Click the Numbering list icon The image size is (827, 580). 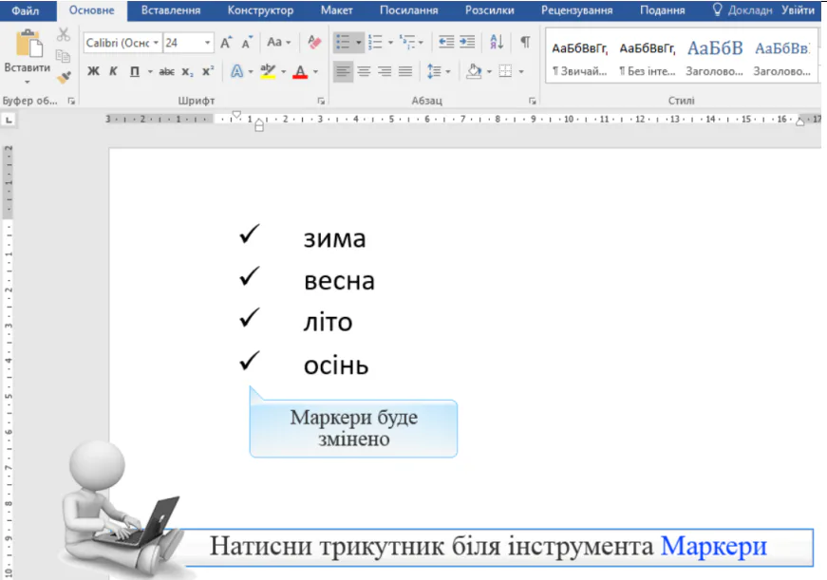[x=374, y=43]
